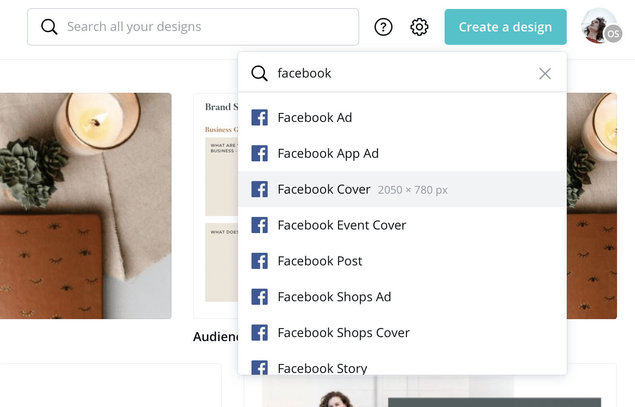Choose Facebook Shops Cover option
635x407 pixels.
pos(402,333)
